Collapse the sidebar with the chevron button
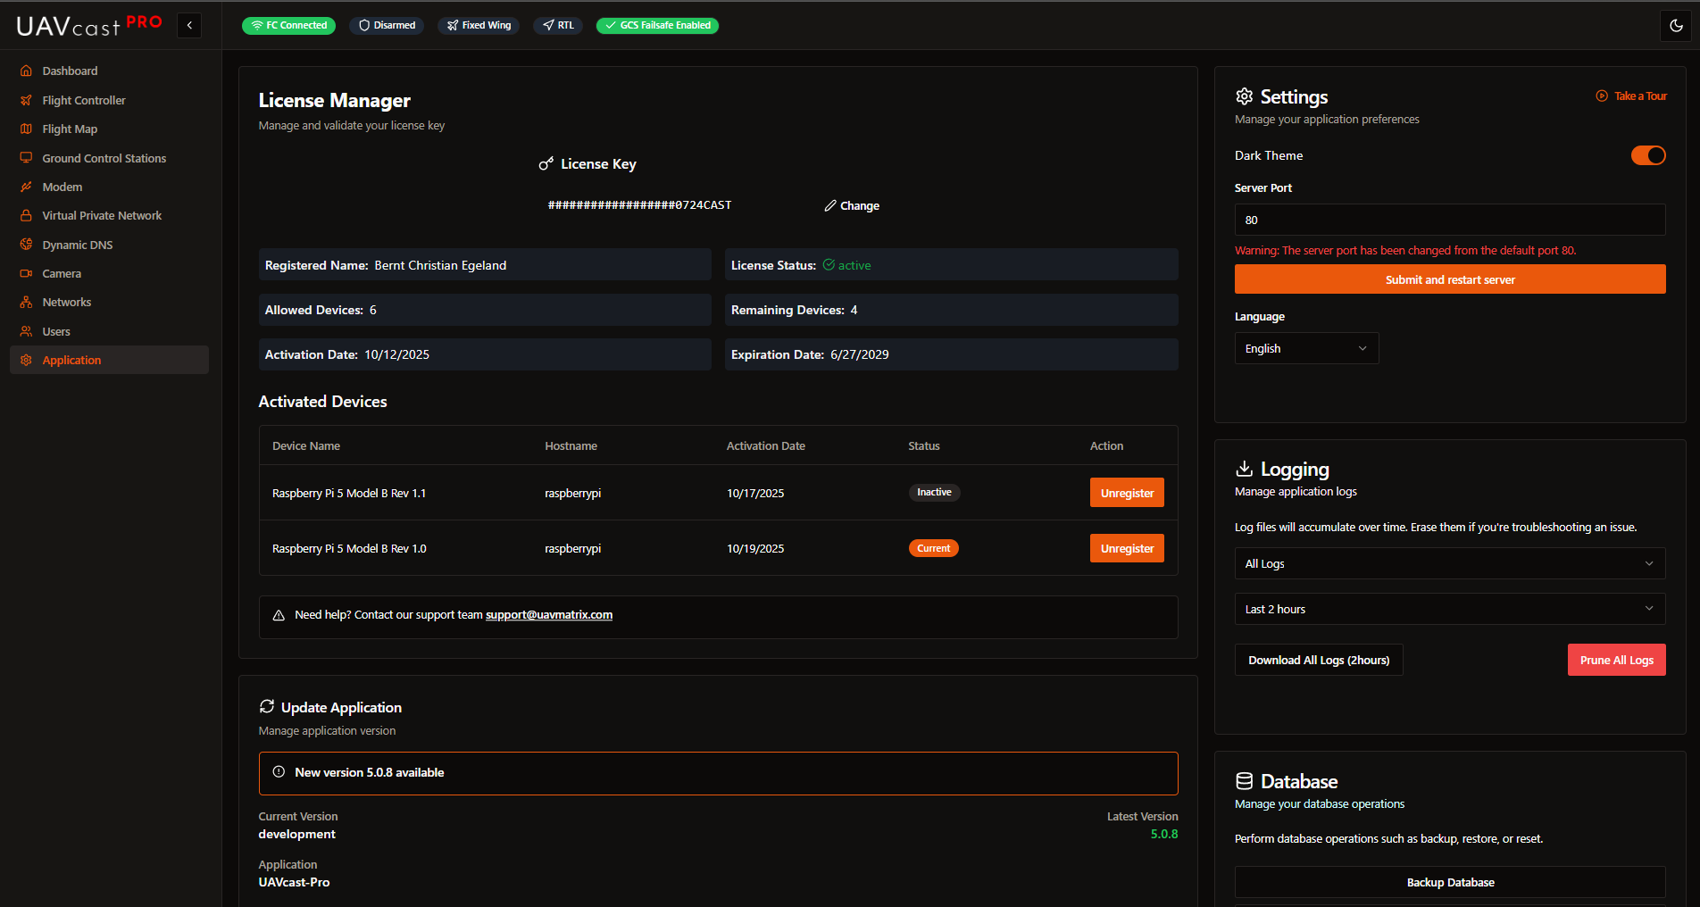Image resolution: width=1700 pixels, height=907 pixels. 189,26
